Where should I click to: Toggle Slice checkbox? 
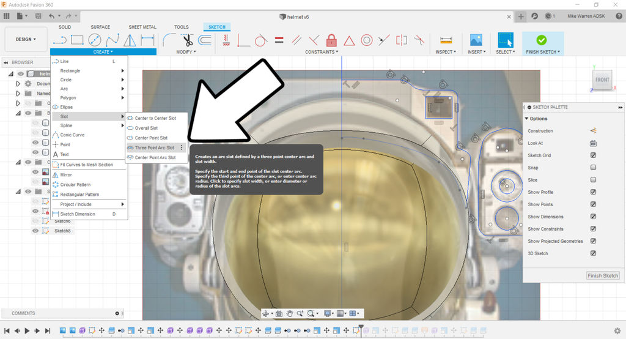coord(593,180)
